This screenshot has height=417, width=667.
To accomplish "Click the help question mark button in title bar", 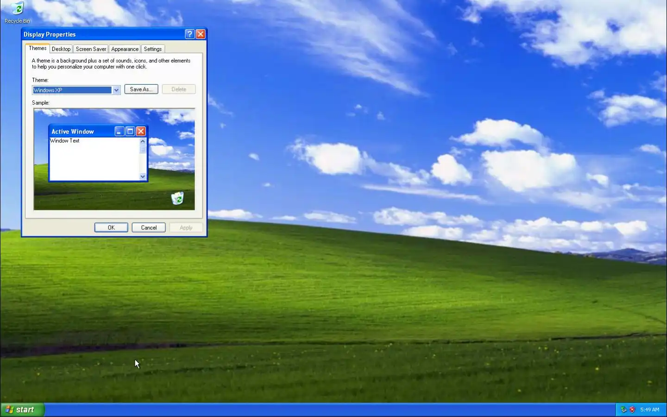I will click(189, 34).
